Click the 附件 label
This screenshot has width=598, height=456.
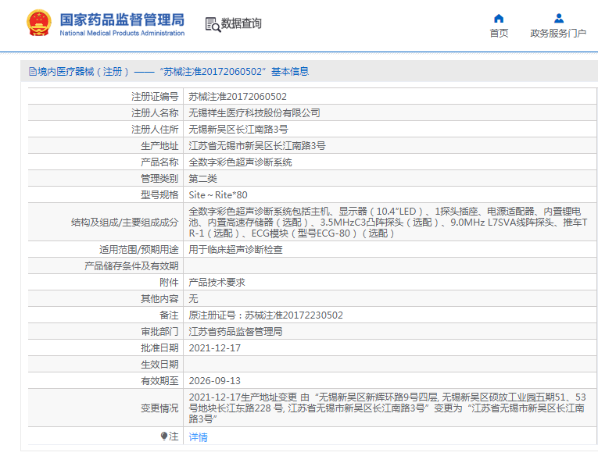pos(169,283)
